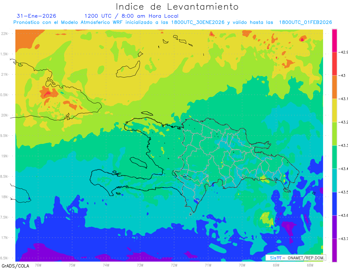
Task: Click the legend value "-43.6"
Action: click(x=343, y=215)
